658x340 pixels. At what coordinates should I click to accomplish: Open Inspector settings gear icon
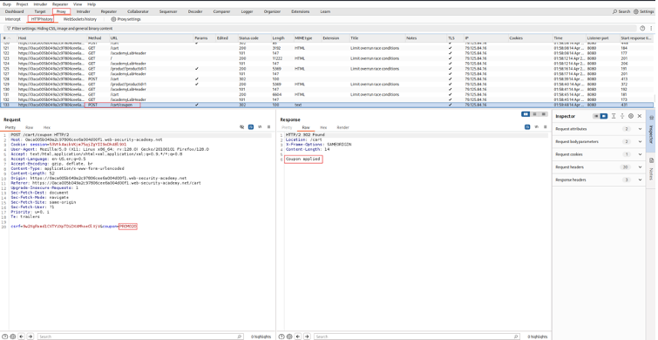[631, 116]
